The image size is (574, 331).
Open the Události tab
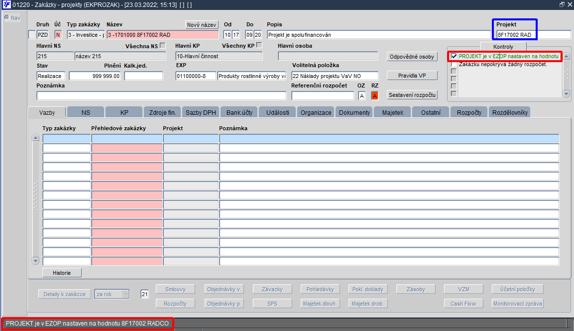[x=277, y=112]
